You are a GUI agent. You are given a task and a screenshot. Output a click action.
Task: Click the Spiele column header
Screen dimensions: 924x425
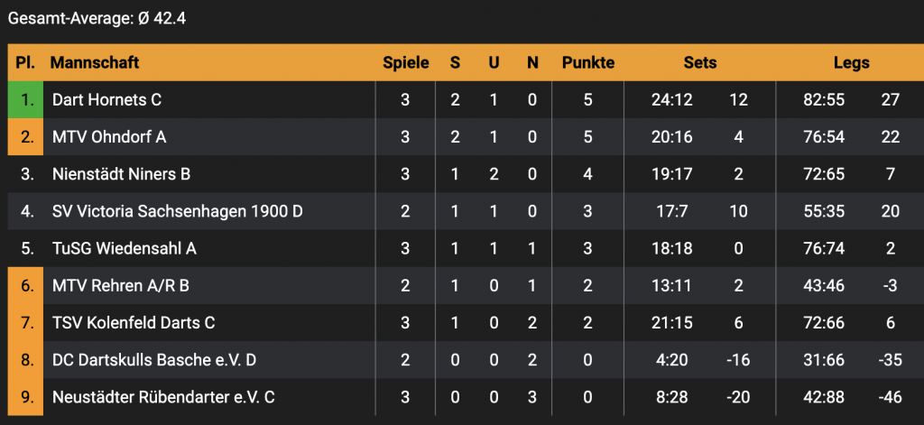pos(405,63)
